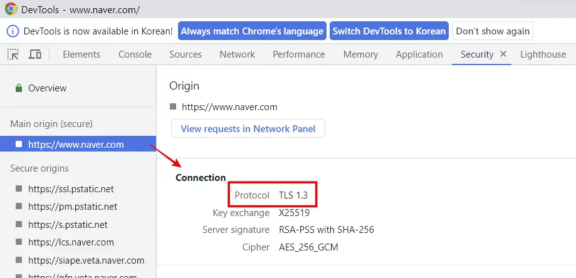Select origin https://siape.veta.naver.com
576x278 pixels.
[x=86, y=260]
